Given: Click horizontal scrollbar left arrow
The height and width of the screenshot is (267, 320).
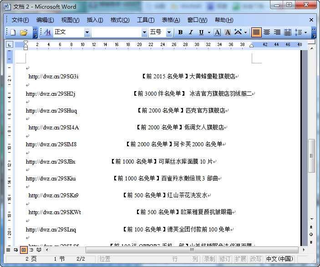Looking at the screenshot, I should pos(47,250).
